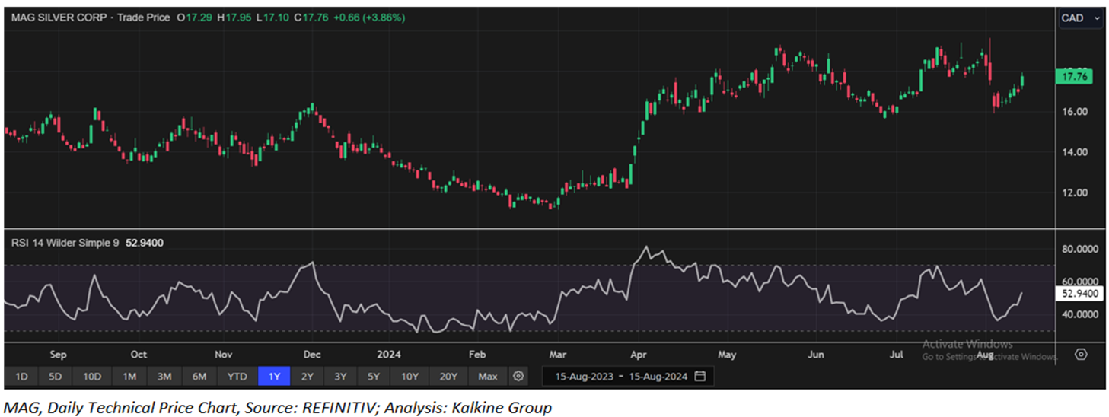Image resolution: width=1109 pixels, height=417 pixels.
Task: Click the 17.76 current price label
Action: (x=1076, y=76)
